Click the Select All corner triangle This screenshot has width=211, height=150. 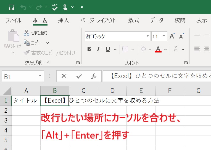pyautogui.click(x=6, y=91)
